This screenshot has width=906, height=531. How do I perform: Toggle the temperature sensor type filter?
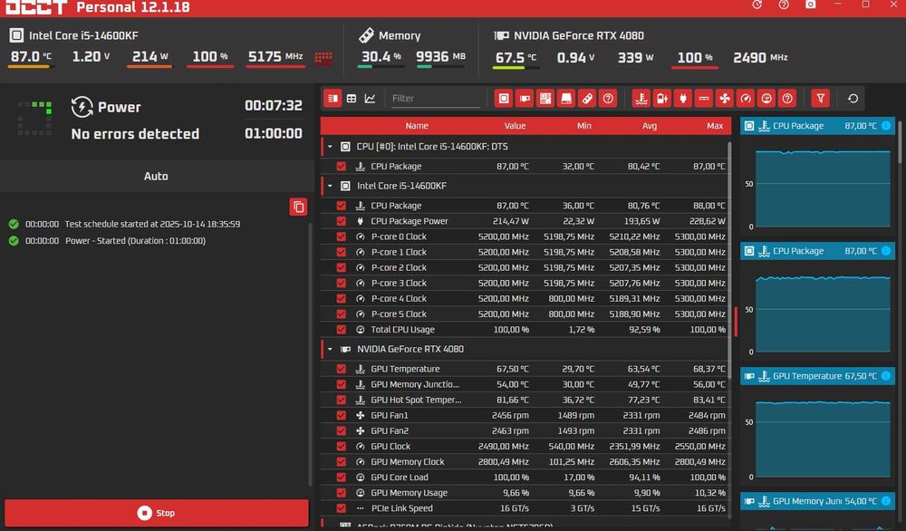click(x=641, y=98)
